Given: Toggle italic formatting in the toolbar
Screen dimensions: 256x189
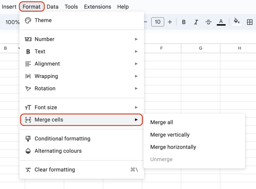Looking at the screenshot, I should [196, 22].
